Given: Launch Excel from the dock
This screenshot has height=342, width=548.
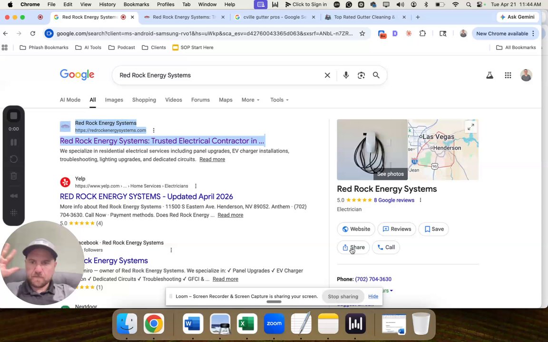Looking at the screenshot, I should pos(247,323).
